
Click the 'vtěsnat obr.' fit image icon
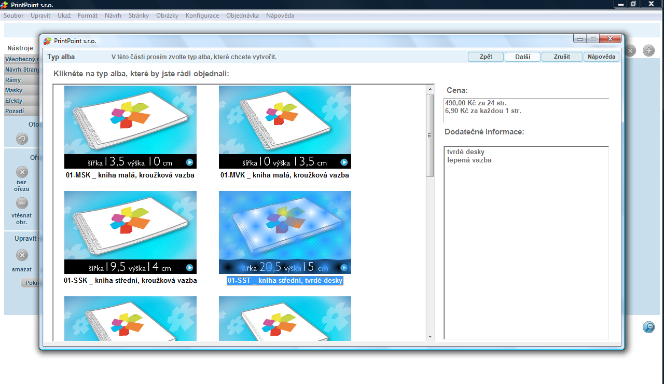(22, 203)
